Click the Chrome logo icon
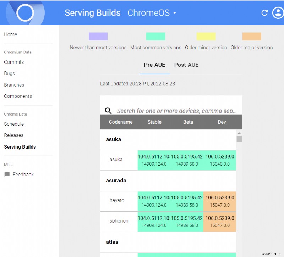 25,12
